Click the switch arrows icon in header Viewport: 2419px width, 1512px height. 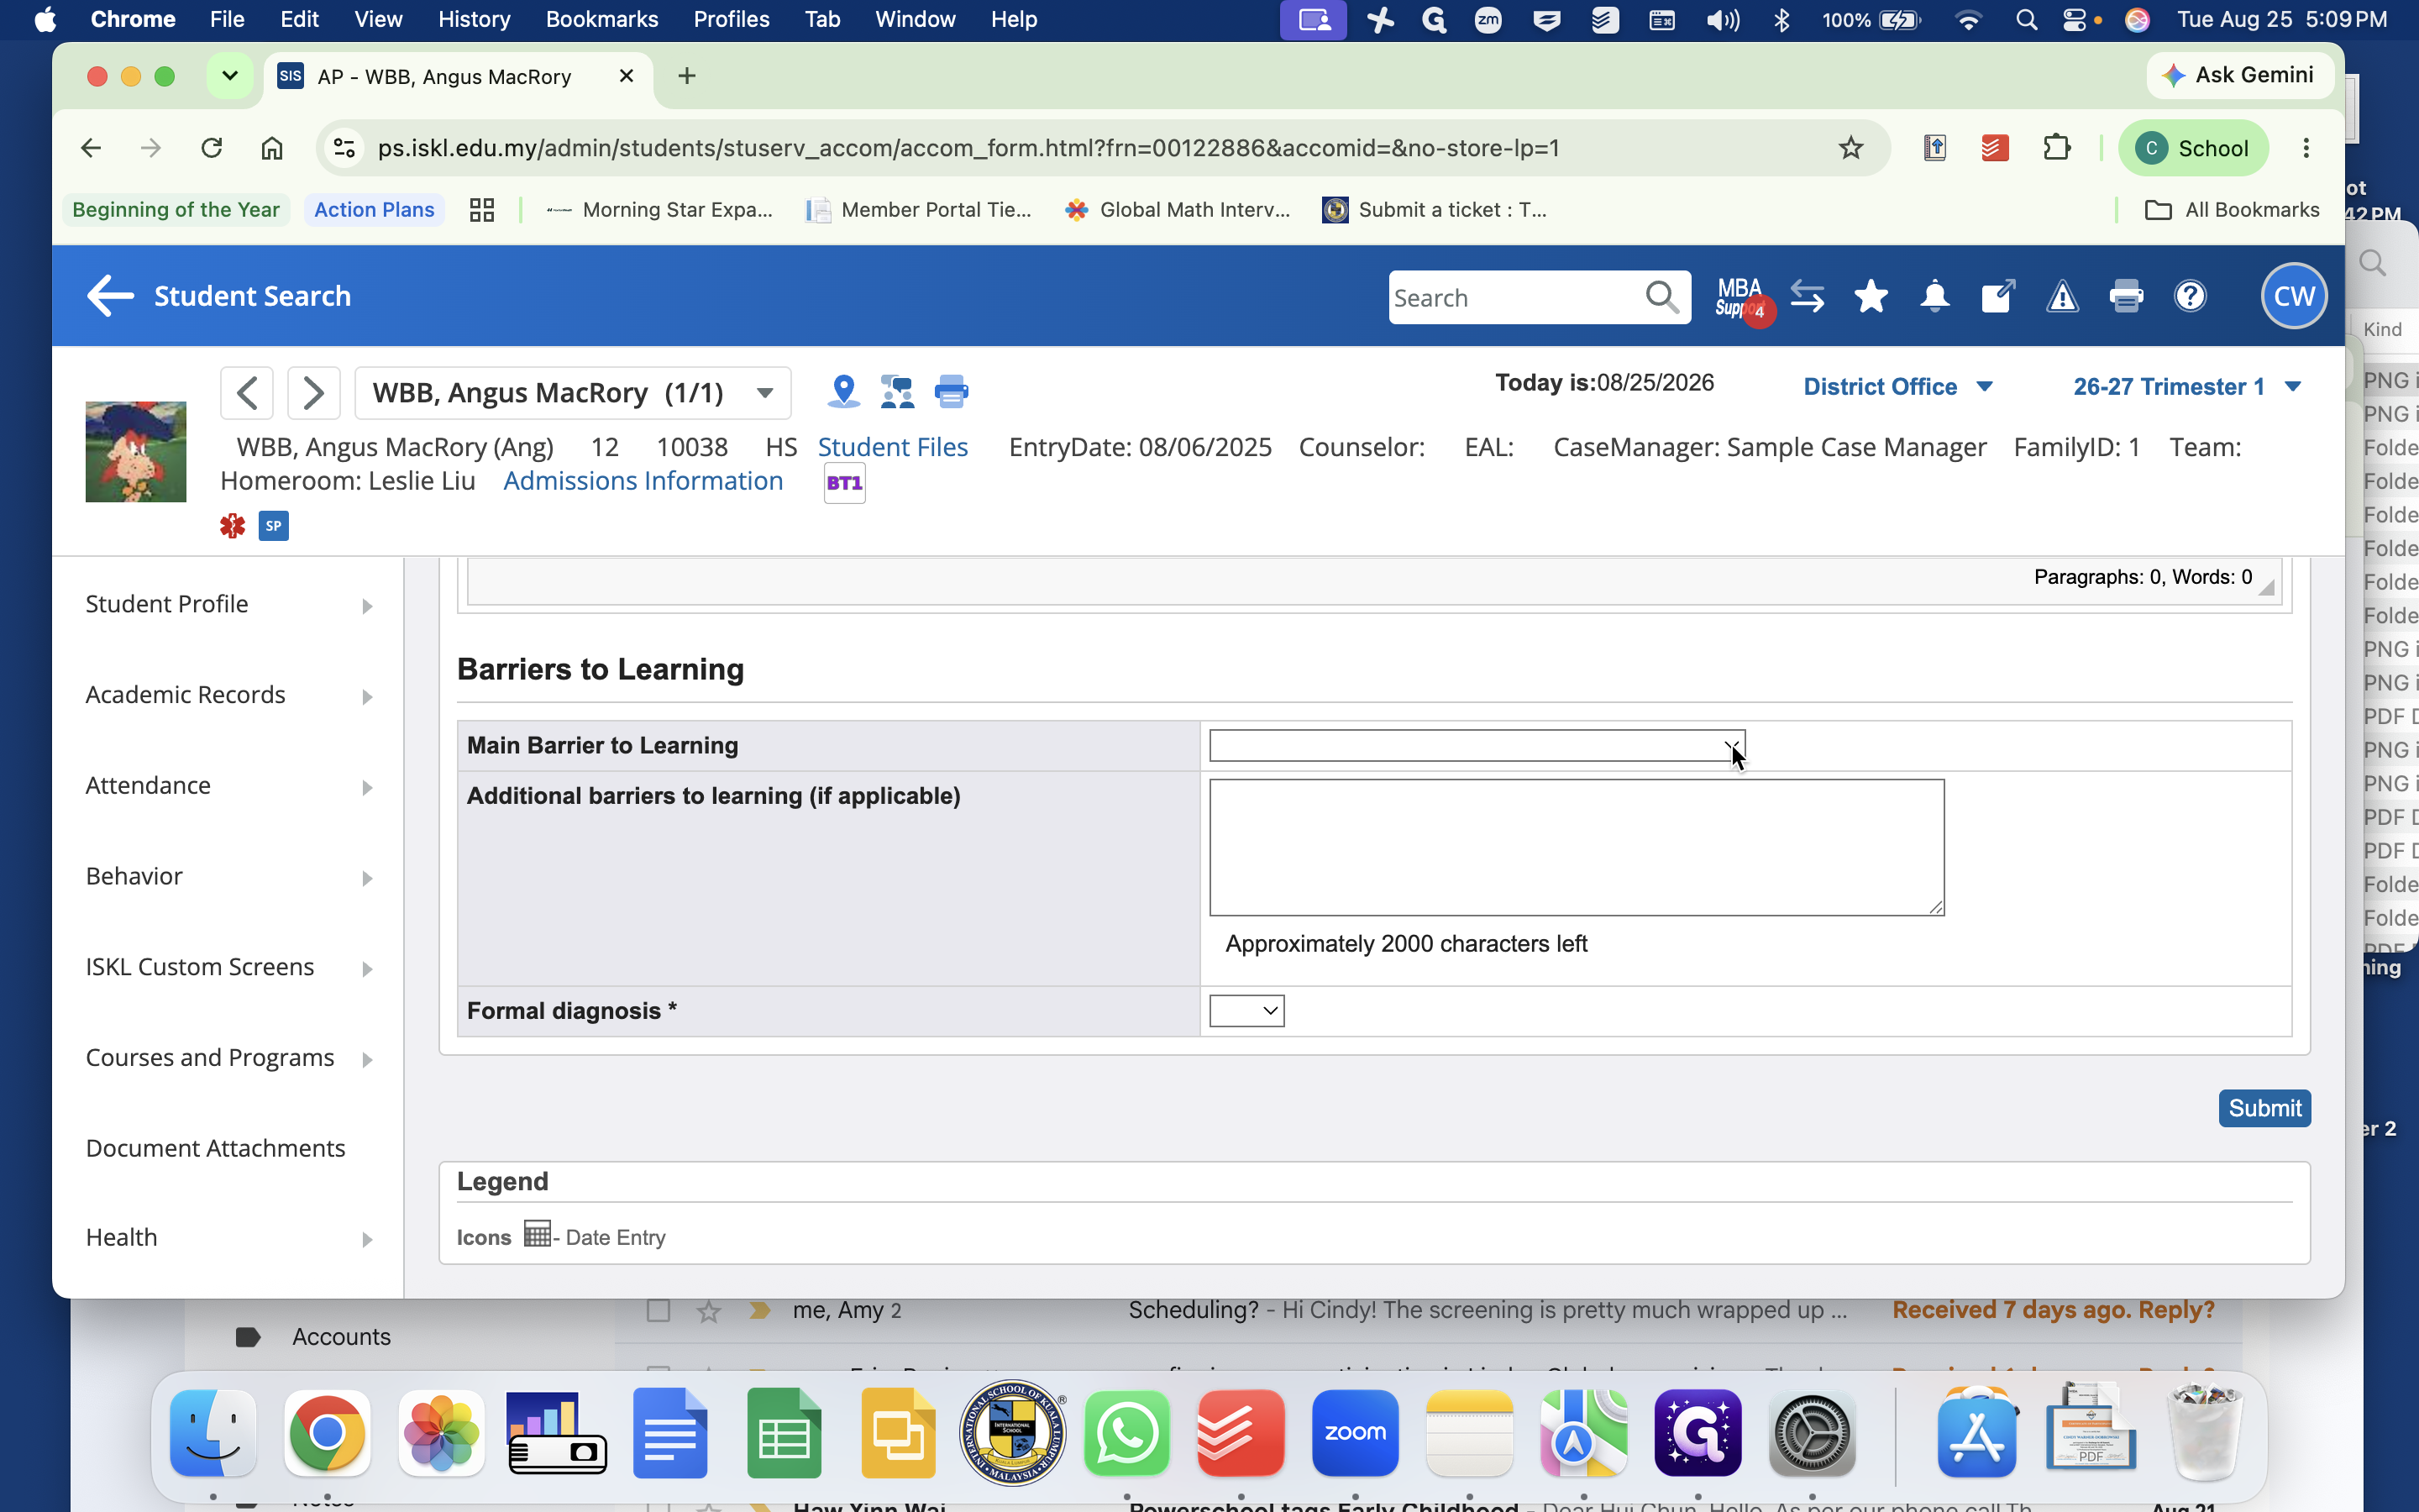1808,296
